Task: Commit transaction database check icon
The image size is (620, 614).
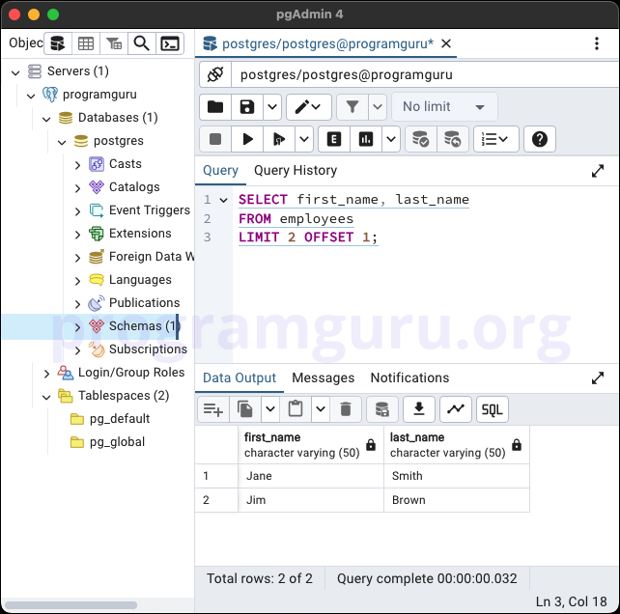Action: (421, 139)
